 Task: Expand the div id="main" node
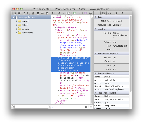click(x=58, y=93)
